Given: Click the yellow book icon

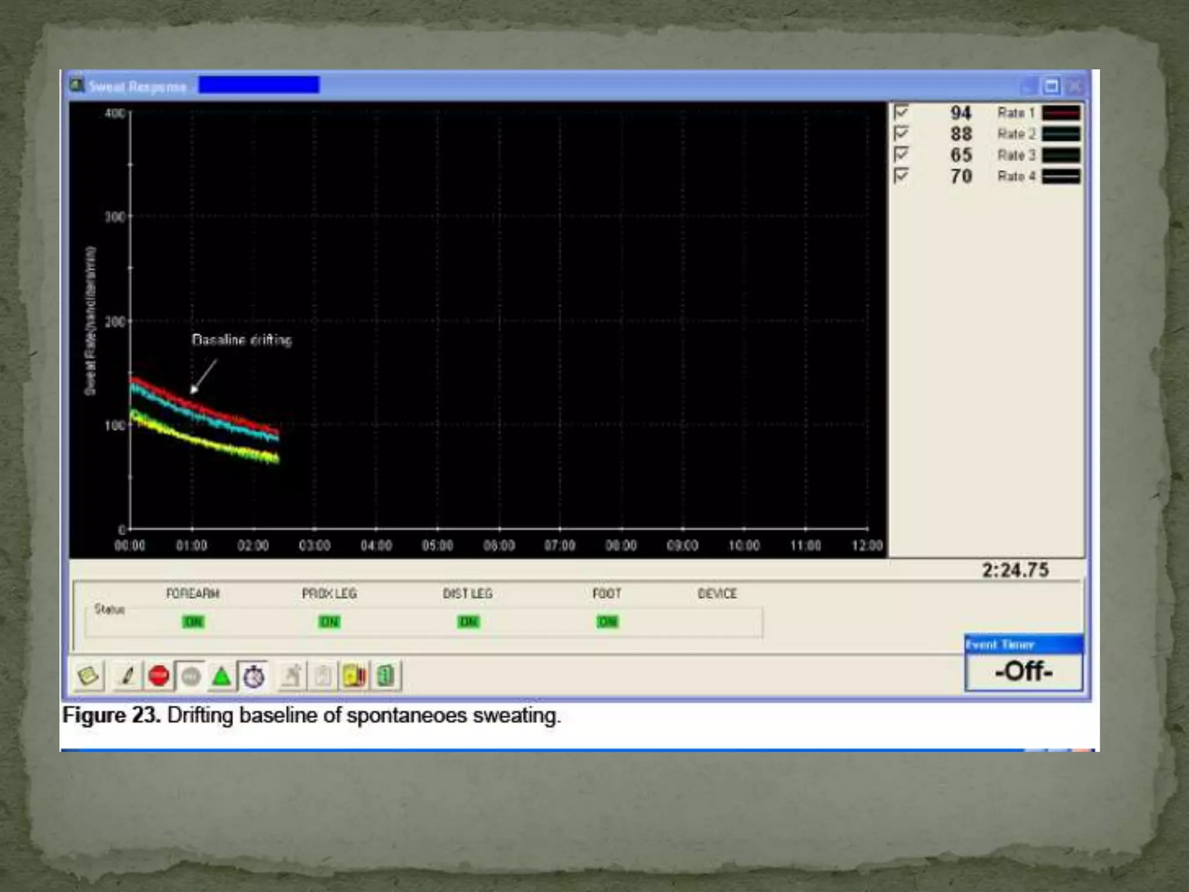Looking at the screenshot, I should [x=354, y=676].
